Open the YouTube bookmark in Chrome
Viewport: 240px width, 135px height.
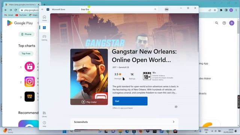[21, 15]
